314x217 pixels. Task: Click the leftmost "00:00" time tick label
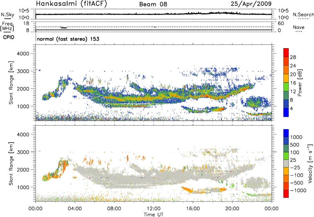click(x=35, y=209)
